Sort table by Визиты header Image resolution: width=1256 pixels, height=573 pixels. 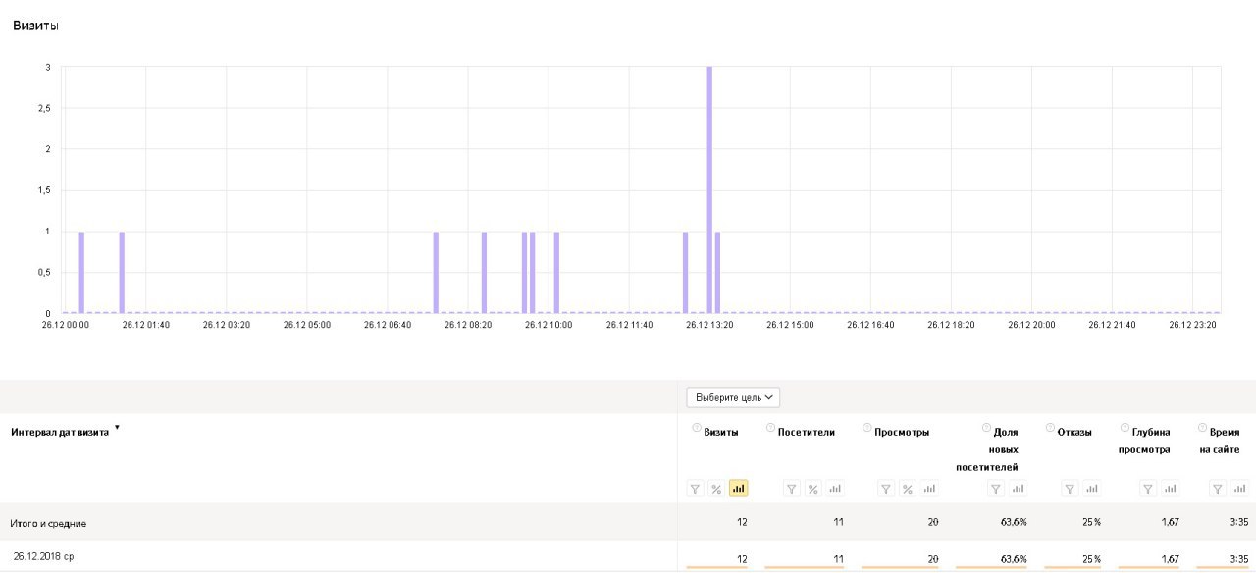point(721,432)
